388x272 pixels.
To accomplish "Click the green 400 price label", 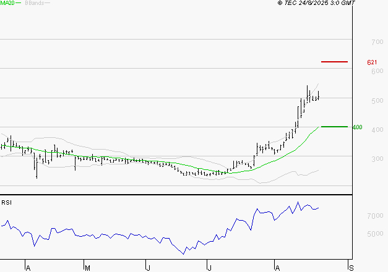I will point(357,127).
